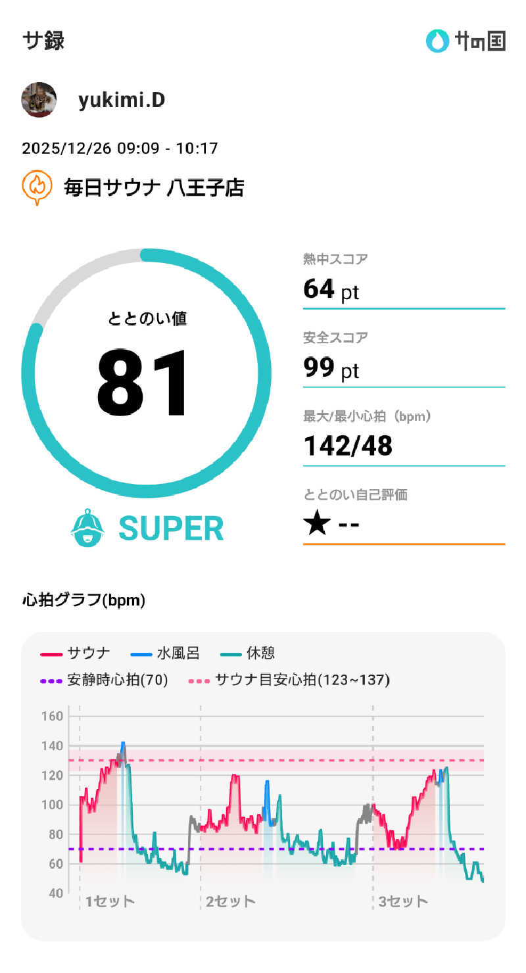Click the water drop logo icon

pos(437,41)
